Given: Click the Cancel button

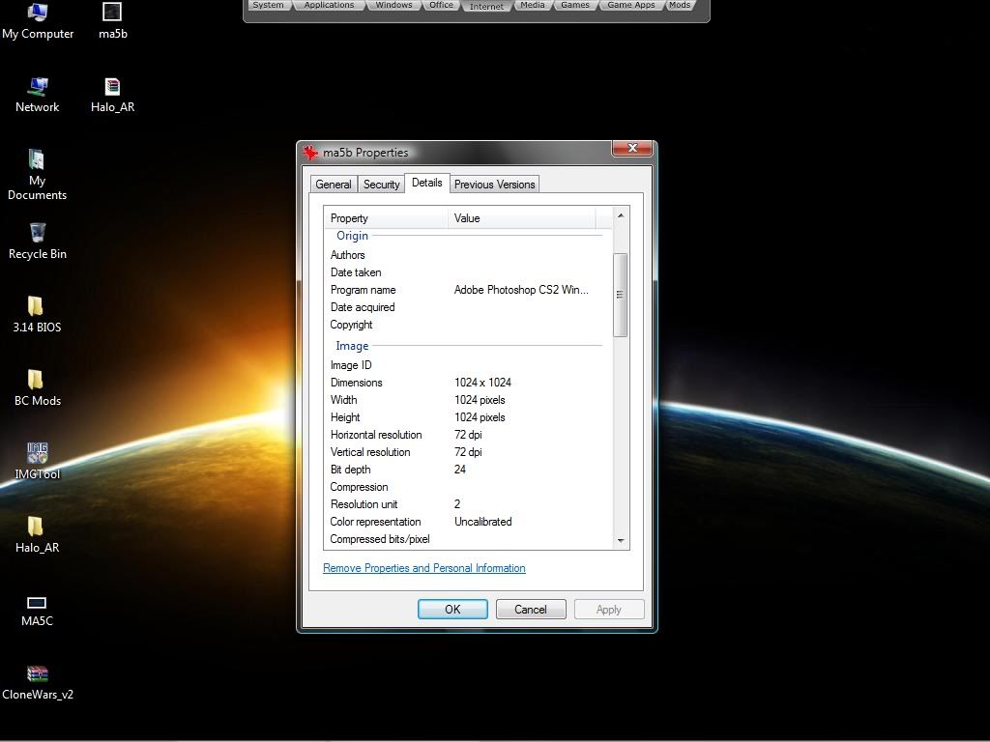Looking at the screenshot, I should coord(531,610).
